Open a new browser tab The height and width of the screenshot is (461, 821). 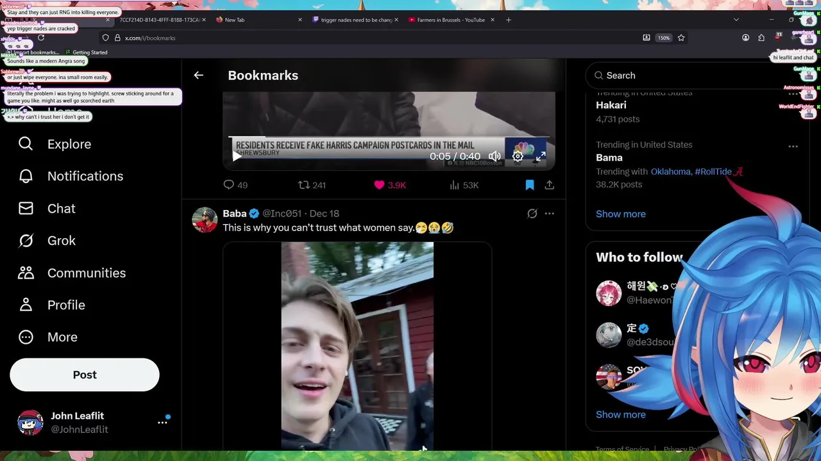click(x=509, y=20)
